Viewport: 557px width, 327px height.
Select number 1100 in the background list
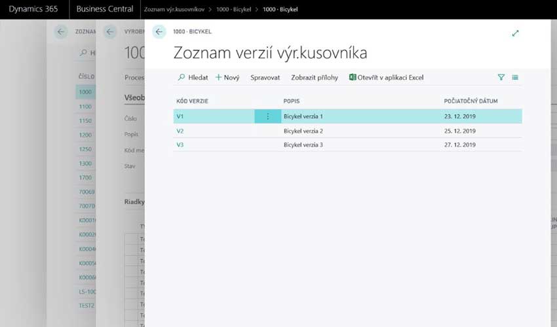(x=85, y=107)
